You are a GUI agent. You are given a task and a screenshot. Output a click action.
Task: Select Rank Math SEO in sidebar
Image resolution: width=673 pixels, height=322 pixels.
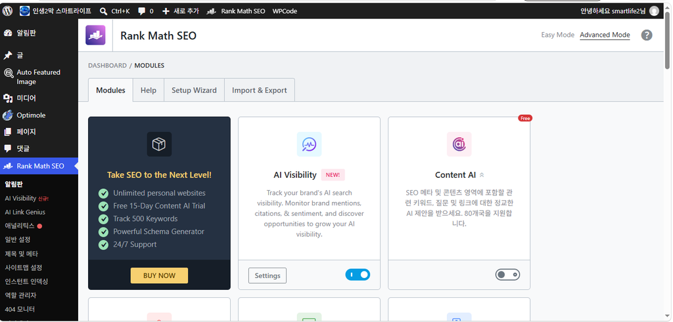tap(39, 166)
